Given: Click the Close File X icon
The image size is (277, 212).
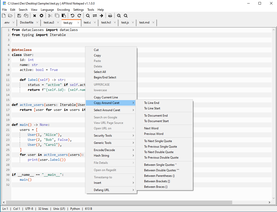Looking at the screenshot, I should pyautogui.click(x=35, y=16).
